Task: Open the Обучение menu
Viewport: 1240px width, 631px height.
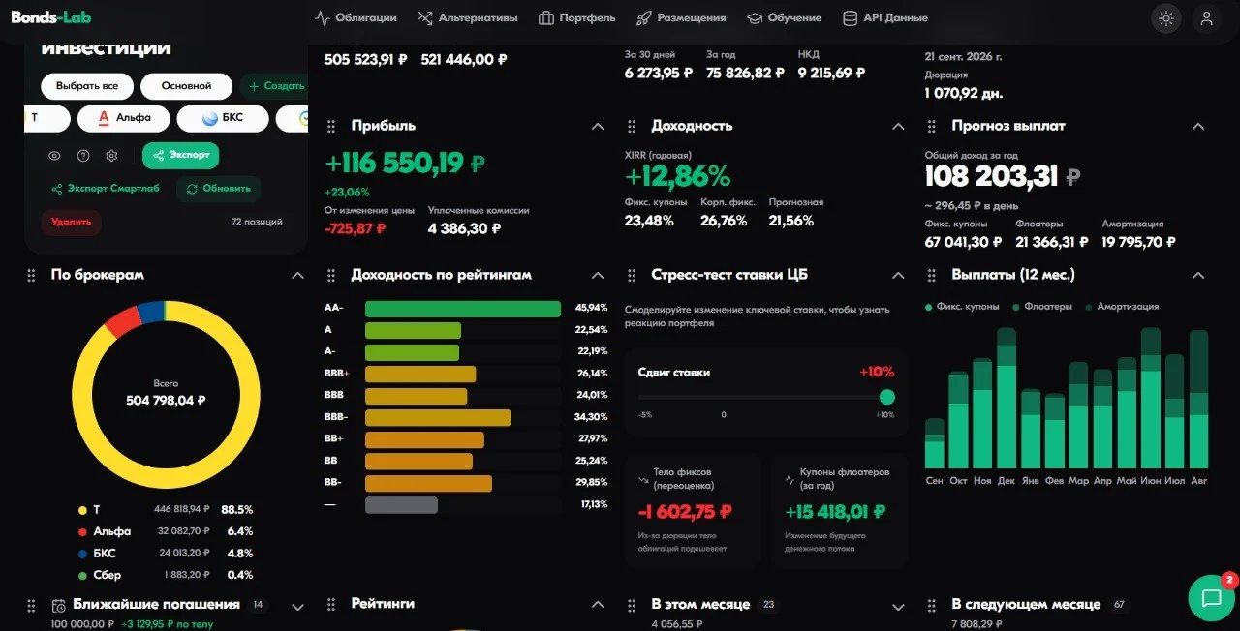Action: pos(784,17)
